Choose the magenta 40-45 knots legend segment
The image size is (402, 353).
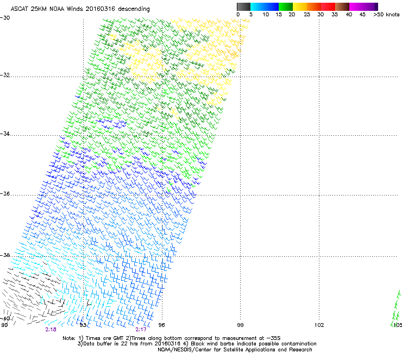356,7
